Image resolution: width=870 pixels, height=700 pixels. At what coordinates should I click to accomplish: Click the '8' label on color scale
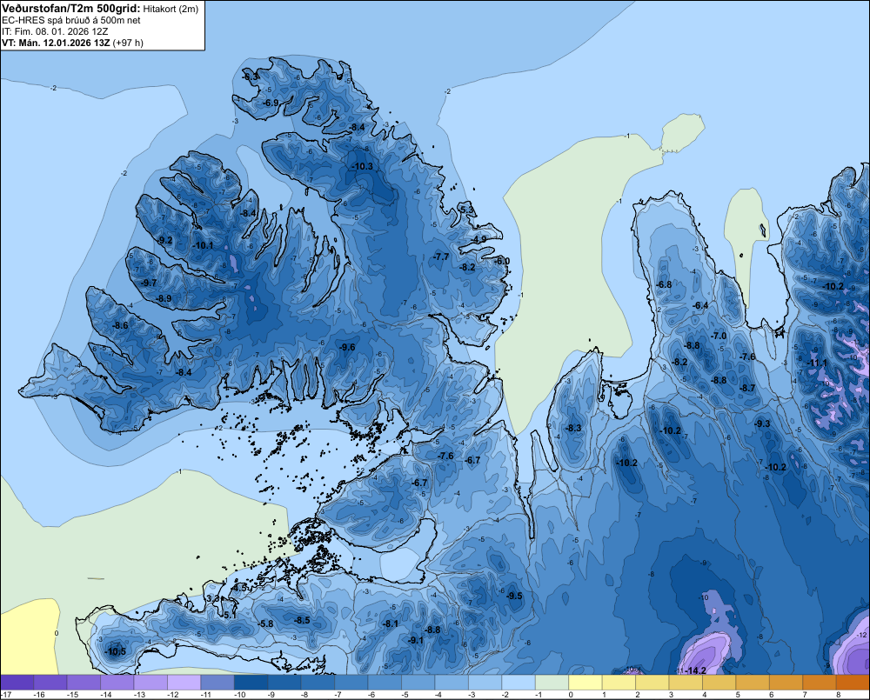point(838,695)
